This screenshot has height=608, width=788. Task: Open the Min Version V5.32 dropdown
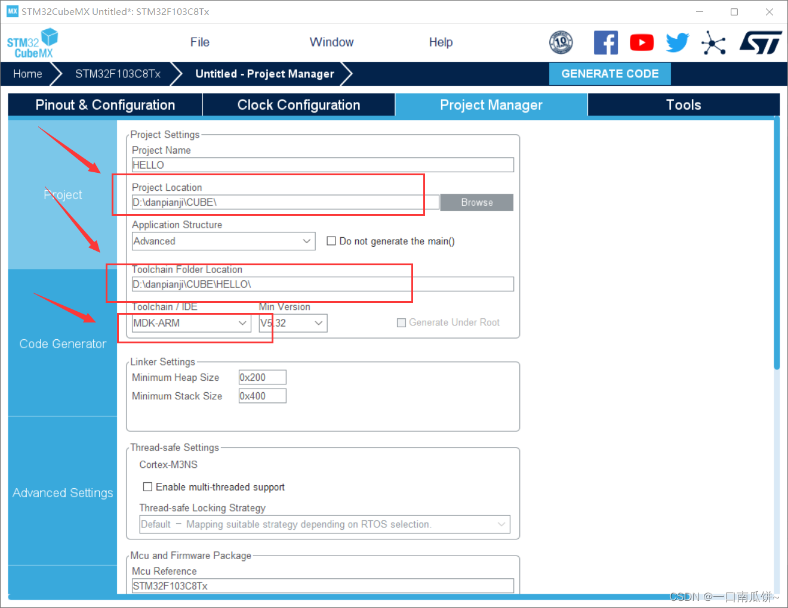[293, 323]
